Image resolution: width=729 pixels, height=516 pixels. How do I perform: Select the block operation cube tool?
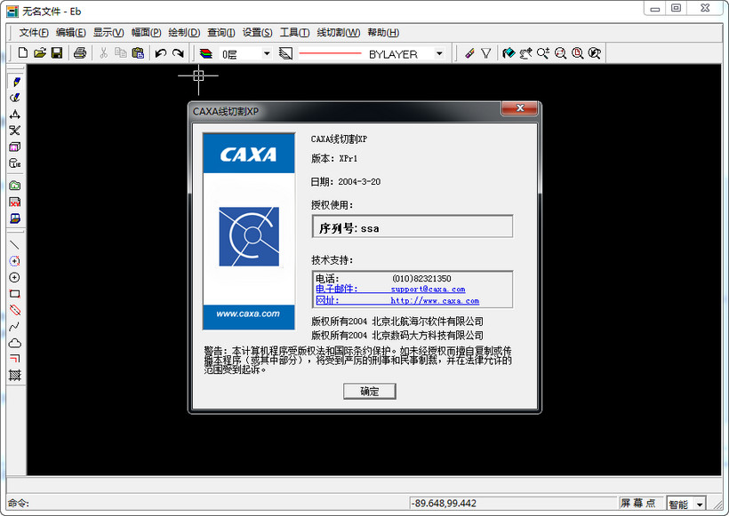pos(15,147)
